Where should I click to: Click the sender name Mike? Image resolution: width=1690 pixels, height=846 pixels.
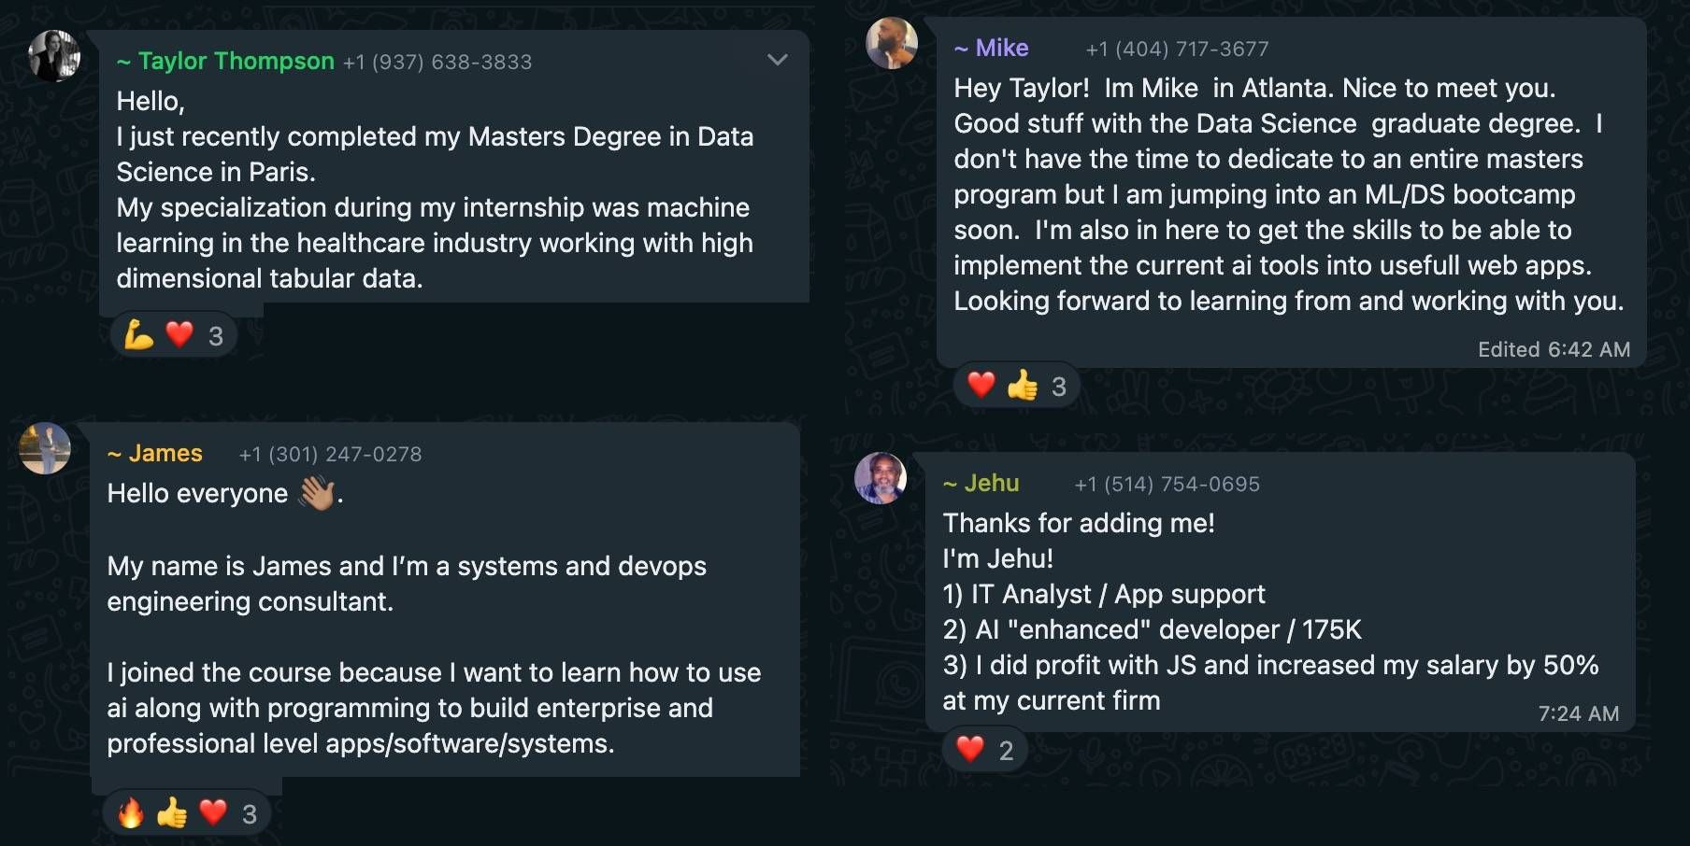tap(1001, 49)
